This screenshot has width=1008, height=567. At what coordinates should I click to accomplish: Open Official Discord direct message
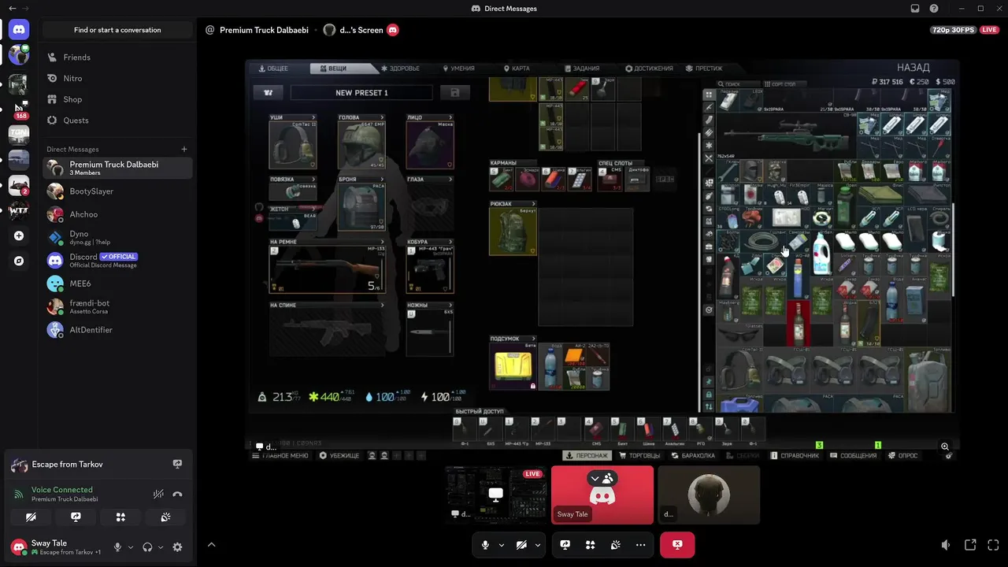pos(117,260)
